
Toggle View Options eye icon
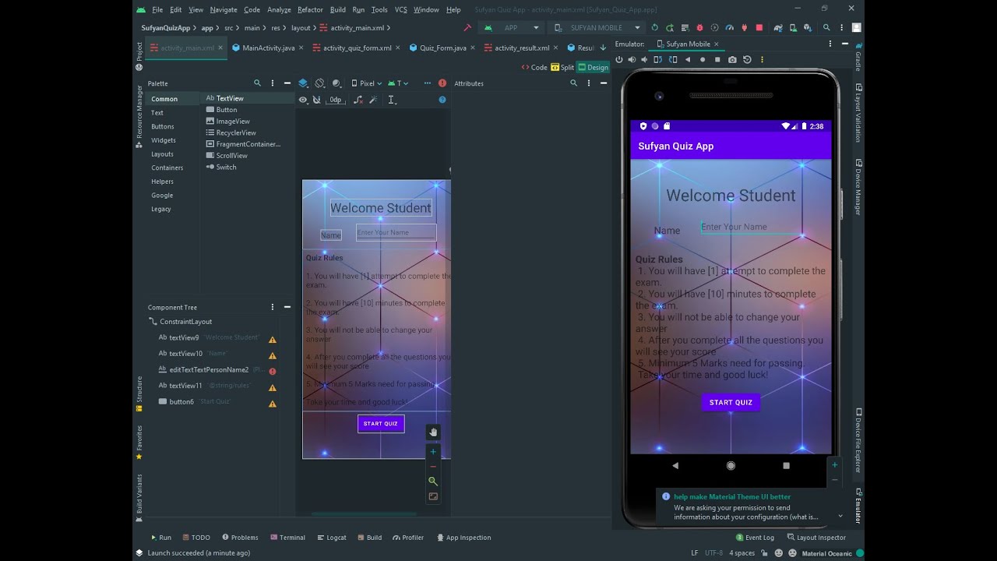(303, 100)
